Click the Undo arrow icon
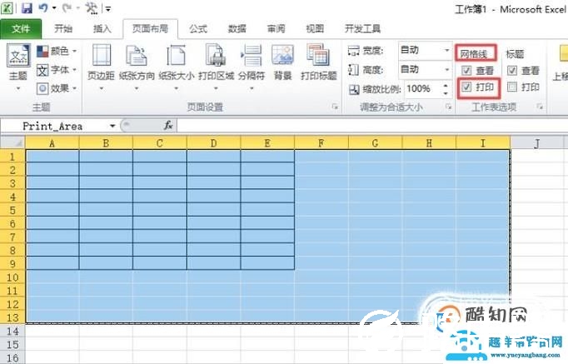 click(x=43, y=7)
